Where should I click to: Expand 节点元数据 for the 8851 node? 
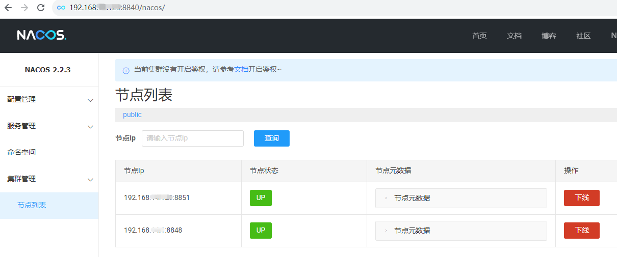coord(461,198)
